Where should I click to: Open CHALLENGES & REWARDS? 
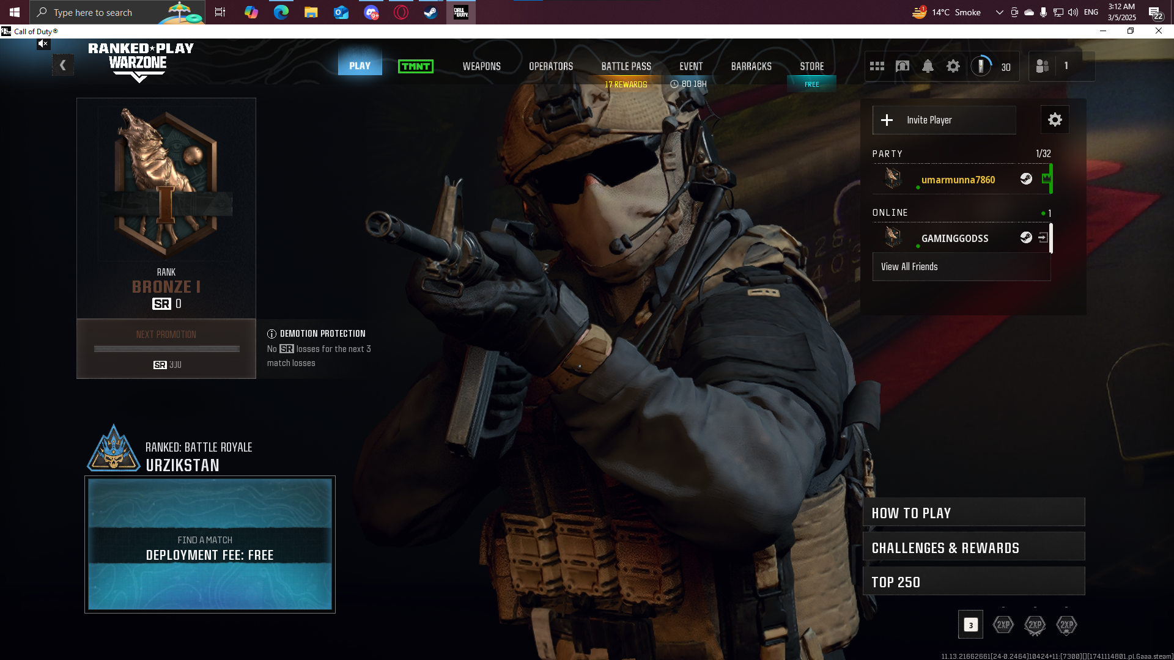pyautogui.click(x=973, y=547)
